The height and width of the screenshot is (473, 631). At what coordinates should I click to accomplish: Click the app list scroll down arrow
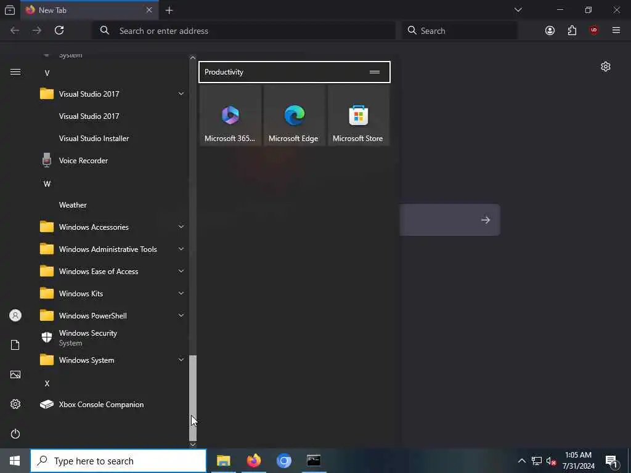point(193,445)
